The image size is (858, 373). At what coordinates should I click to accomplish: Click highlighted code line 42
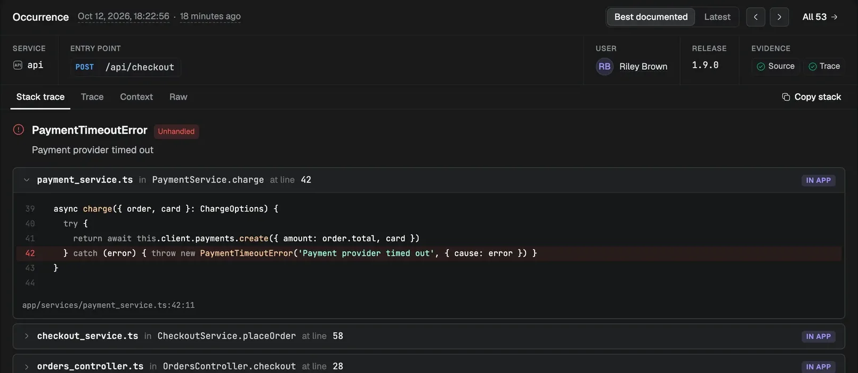(x=429, y=253)
